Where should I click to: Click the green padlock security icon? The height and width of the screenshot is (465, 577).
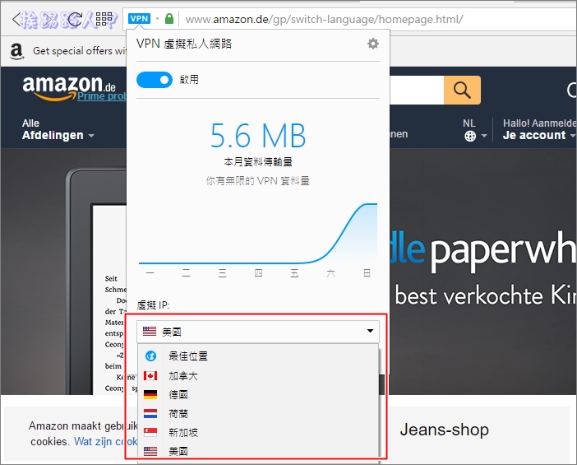point(169,18)
